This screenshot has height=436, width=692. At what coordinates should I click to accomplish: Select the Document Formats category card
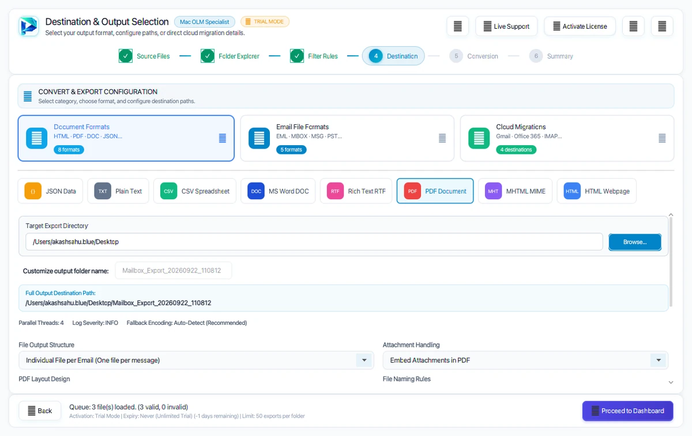(x=126, y=138)
